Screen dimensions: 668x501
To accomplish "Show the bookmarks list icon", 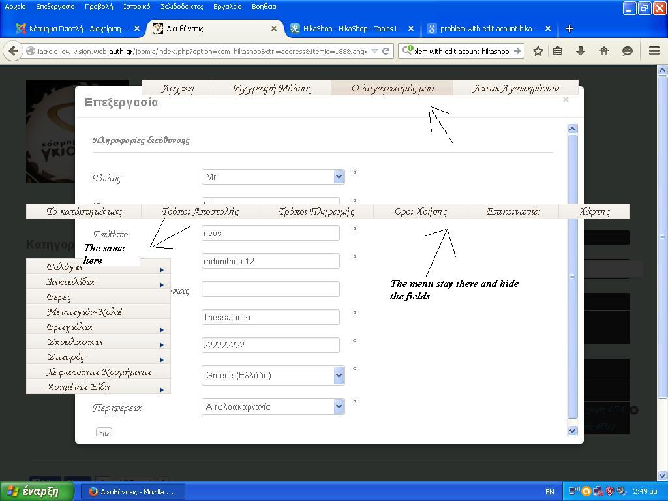I will click(558, 51).
